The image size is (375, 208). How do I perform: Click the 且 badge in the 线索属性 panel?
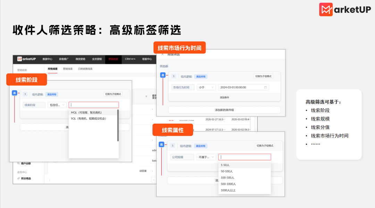tap(161, 145)
